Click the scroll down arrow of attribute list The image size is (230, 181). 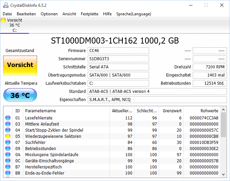[224, 175]
